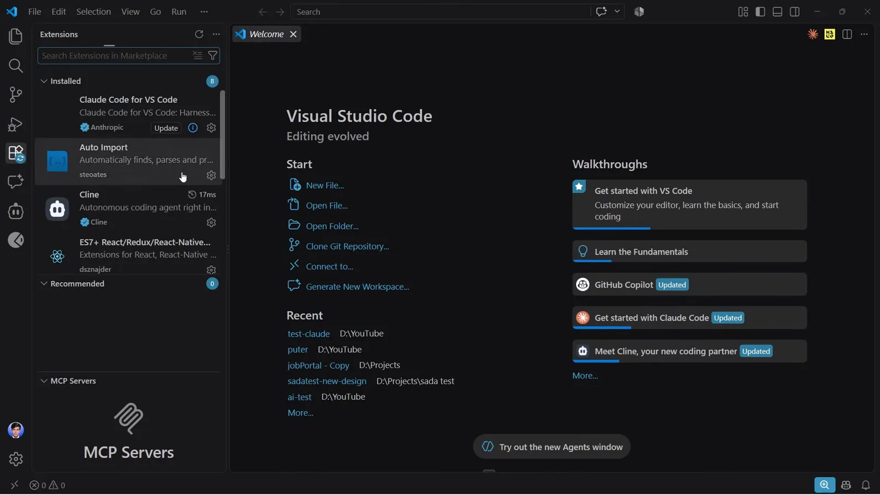Open Customize Layout in title bar
The image size is (880, 495).
click(743, 12)
